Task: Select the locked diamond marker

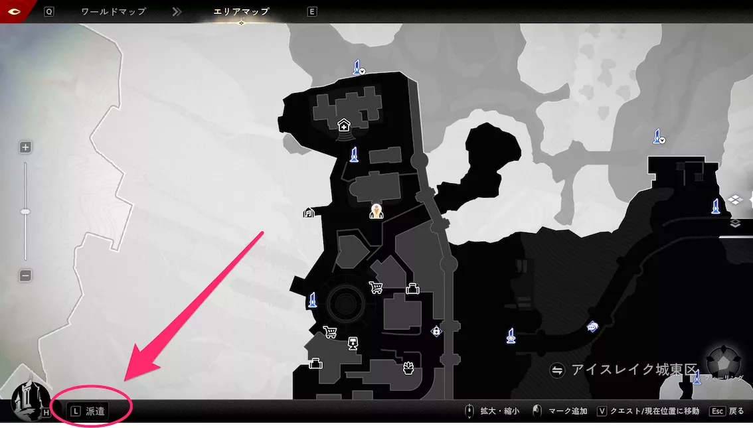Action: click(436, 331)
